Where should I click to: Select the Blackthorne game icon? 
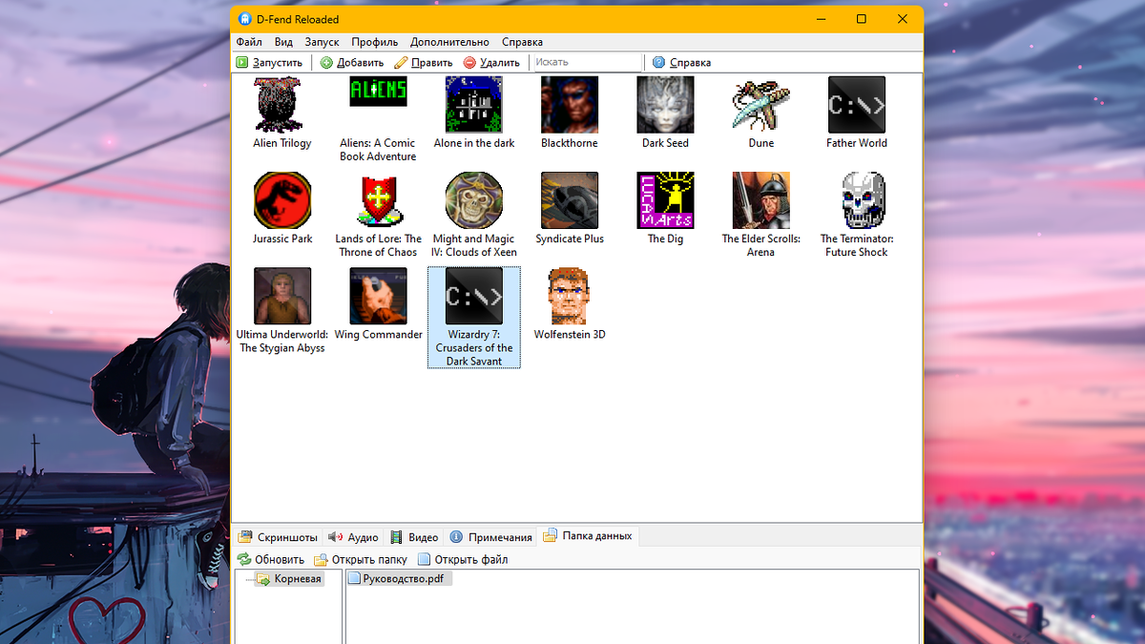[570, 104]
